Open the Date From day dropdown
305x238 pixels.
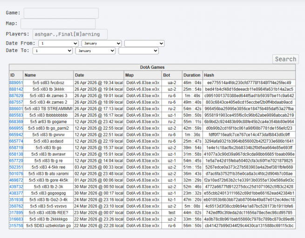click(x=58, y=43)
